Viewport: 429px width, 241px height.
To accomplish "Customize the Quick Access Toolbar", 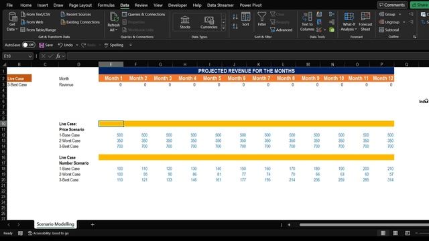I will coord(131,45).
